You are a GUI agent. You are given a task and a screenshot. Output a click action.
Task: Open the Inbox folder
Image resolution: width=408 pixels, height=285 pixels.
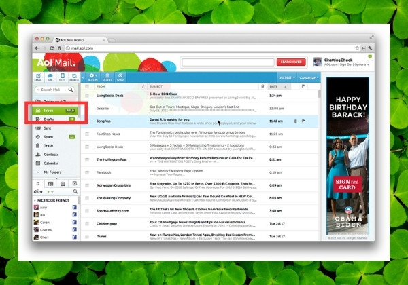(x=55, y=111)
